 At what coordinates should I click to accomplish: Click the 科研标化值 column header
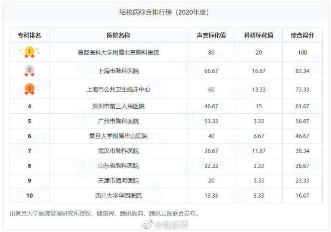pyautogui.click(x=258, y=35)
